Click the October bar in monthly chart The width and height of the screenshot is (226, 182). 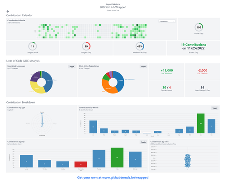tap(190, 130)
